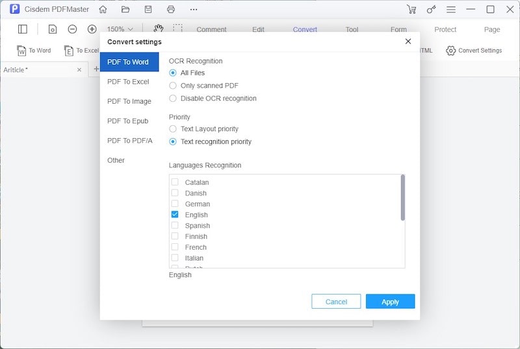The width and height of the screenshot is (520, 349).
Task: Open the hamburger menu icon
Action: pos(450,10)
